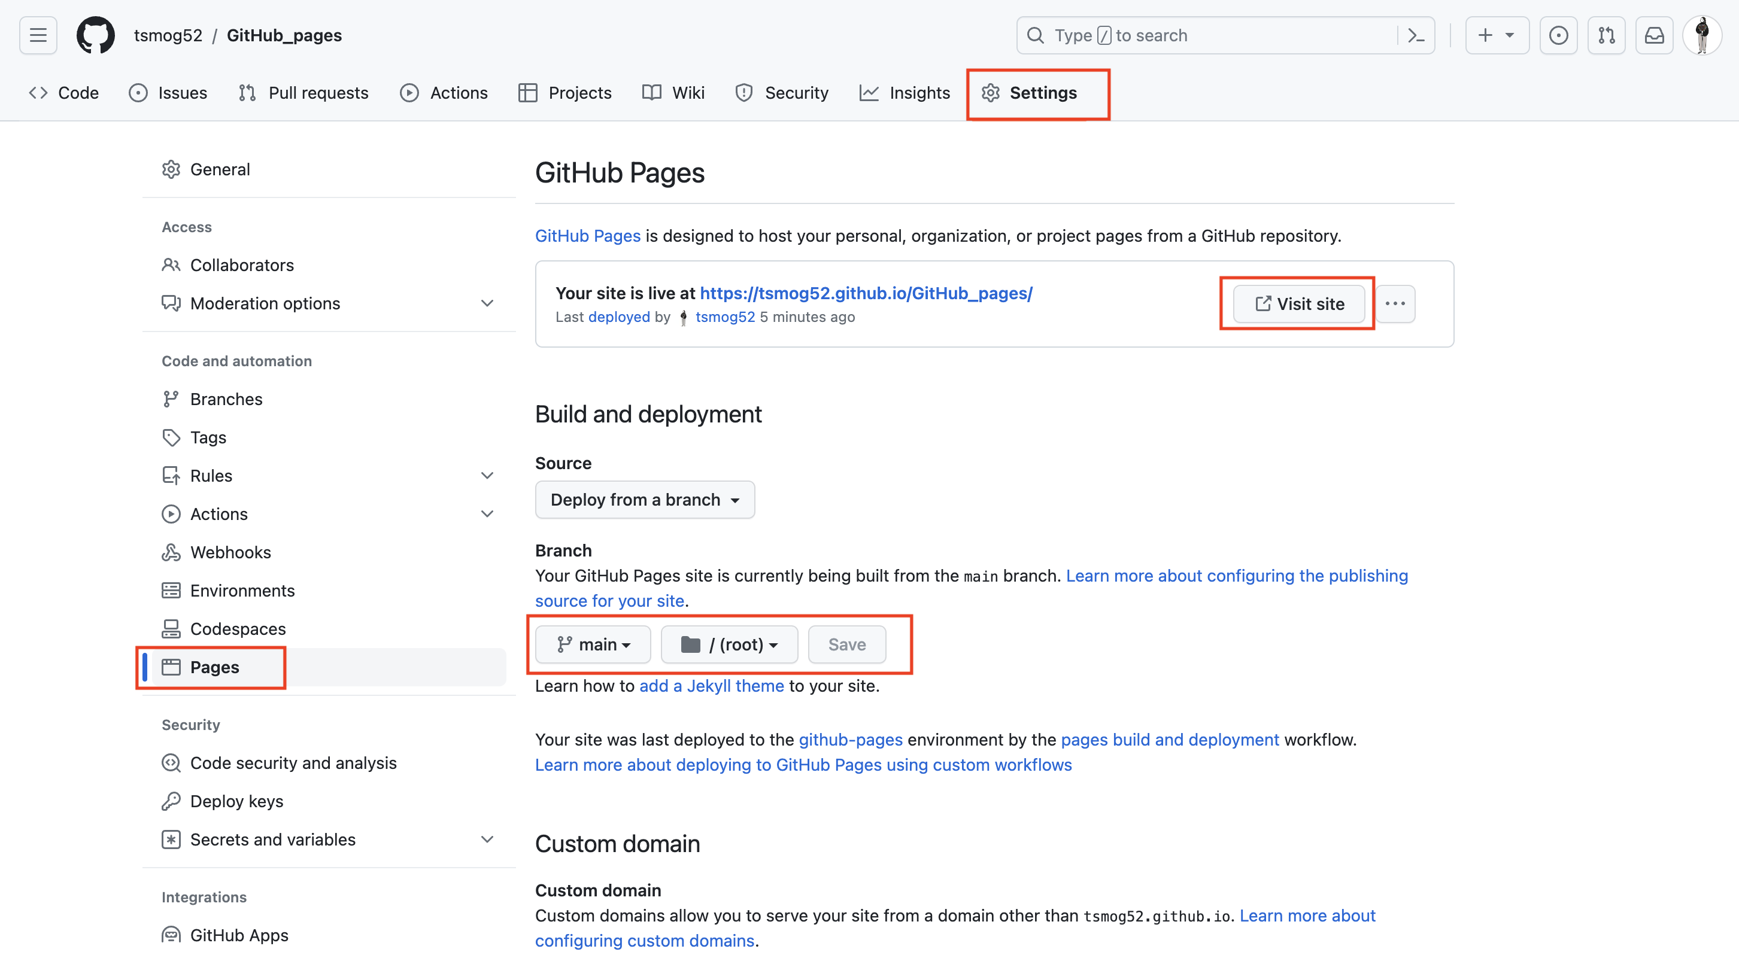View your pull requests via the merge icon
Screen dimensions: 1739x958
[1607, 35]
